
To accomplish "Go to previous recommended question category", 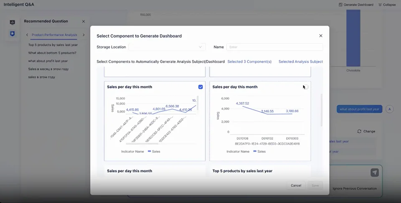I will (x=27, y=35).
